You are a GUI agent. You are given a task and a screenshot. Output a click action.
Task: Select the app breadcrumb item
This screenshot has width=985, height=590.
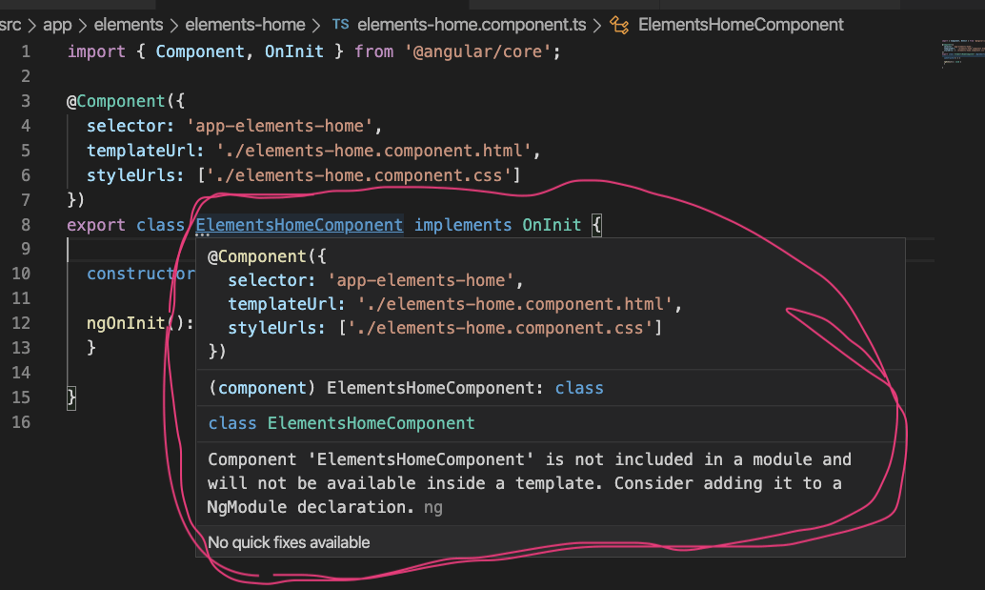point(57,25)
